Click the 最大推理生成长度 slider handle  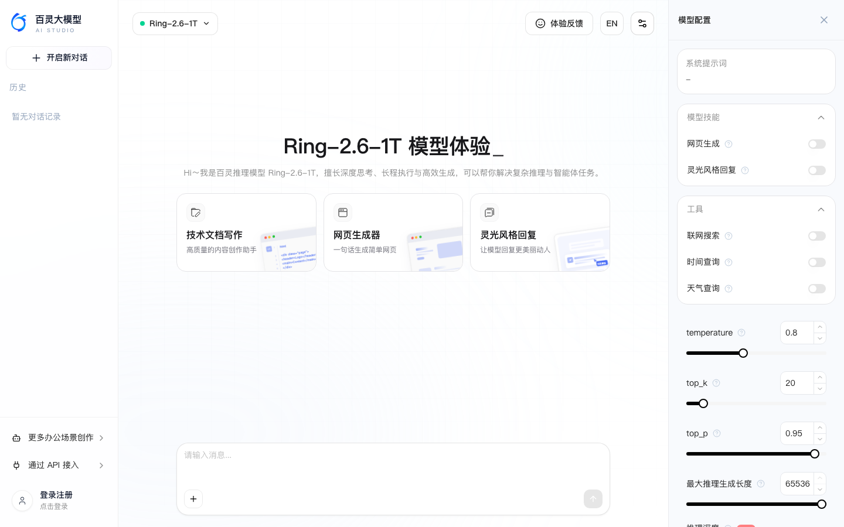822,504
